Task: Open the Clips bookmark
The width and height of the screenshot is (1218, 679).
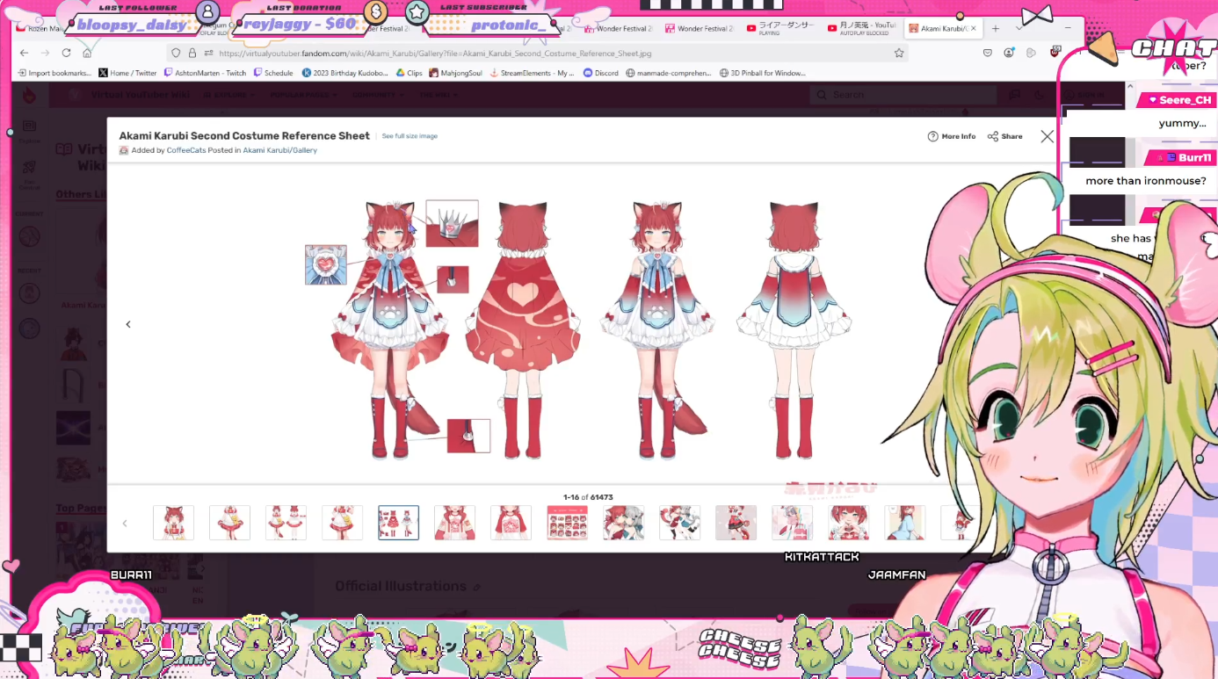Action: click(410, 73)
